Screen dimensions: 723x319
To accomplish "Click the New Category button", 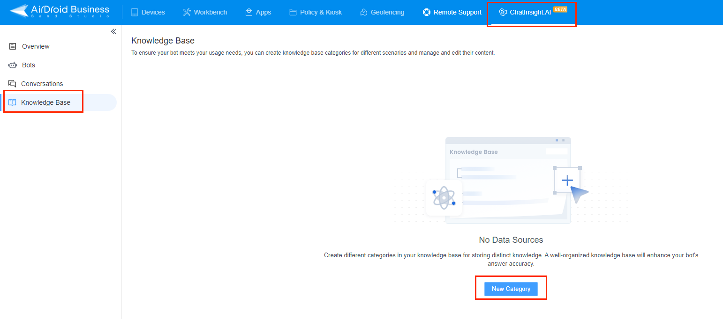I will 511,289.
